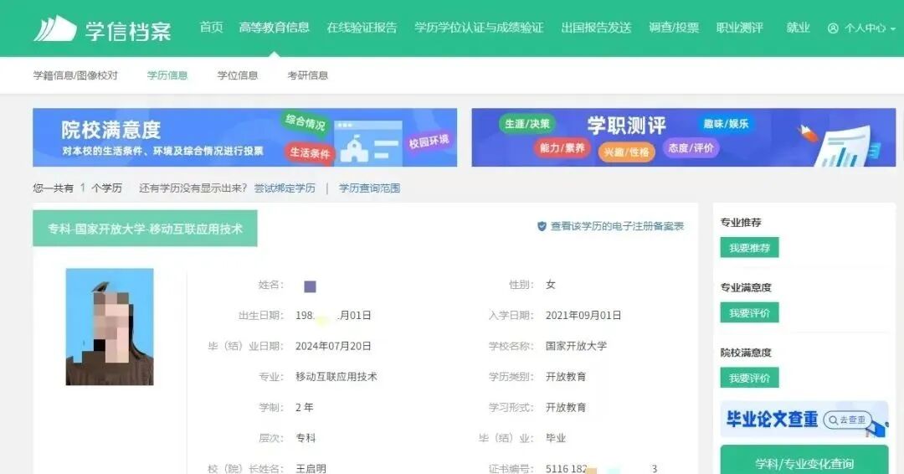
Task: Click the 校(院)长姓名 value 王启明
Action: [x=311, y=468]
